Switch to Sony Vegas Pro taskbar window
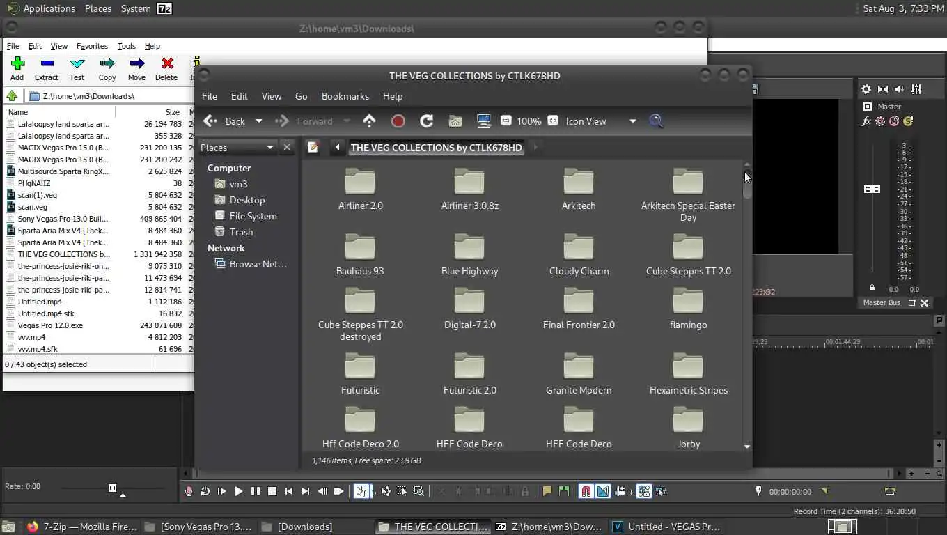947x535 pixels. 199,527
